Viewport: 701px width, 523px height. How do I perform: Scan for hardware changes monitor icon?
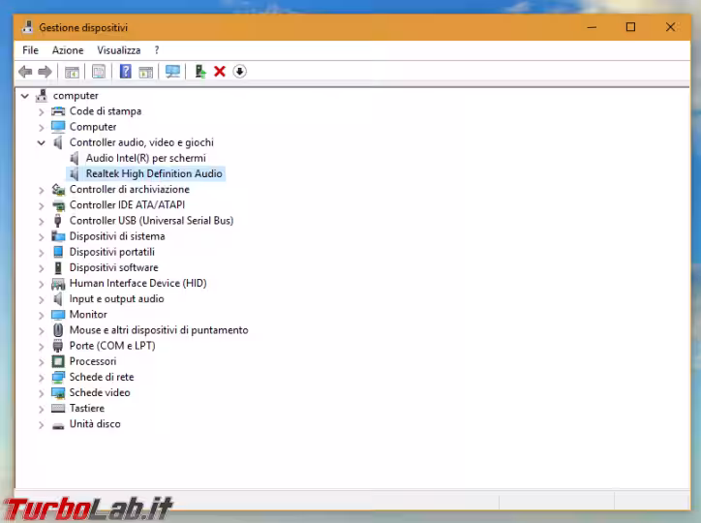(x=172, y=72)
